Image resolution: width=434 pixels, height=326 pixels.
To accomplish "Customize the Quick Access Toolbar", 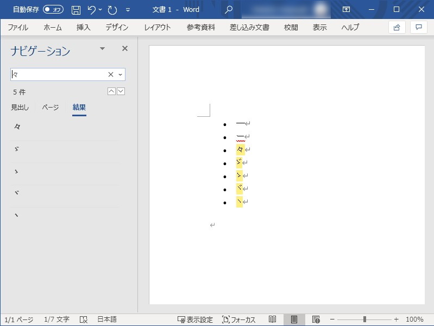I will click(x=128, y=10).
